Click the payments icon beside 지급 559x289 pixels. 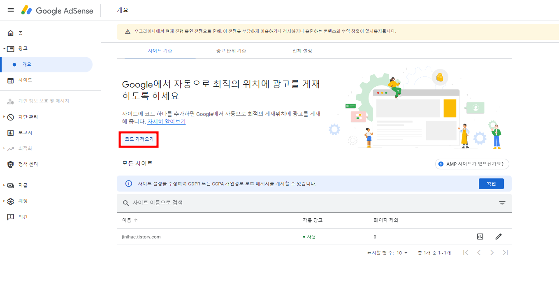[x=11, y=185]
